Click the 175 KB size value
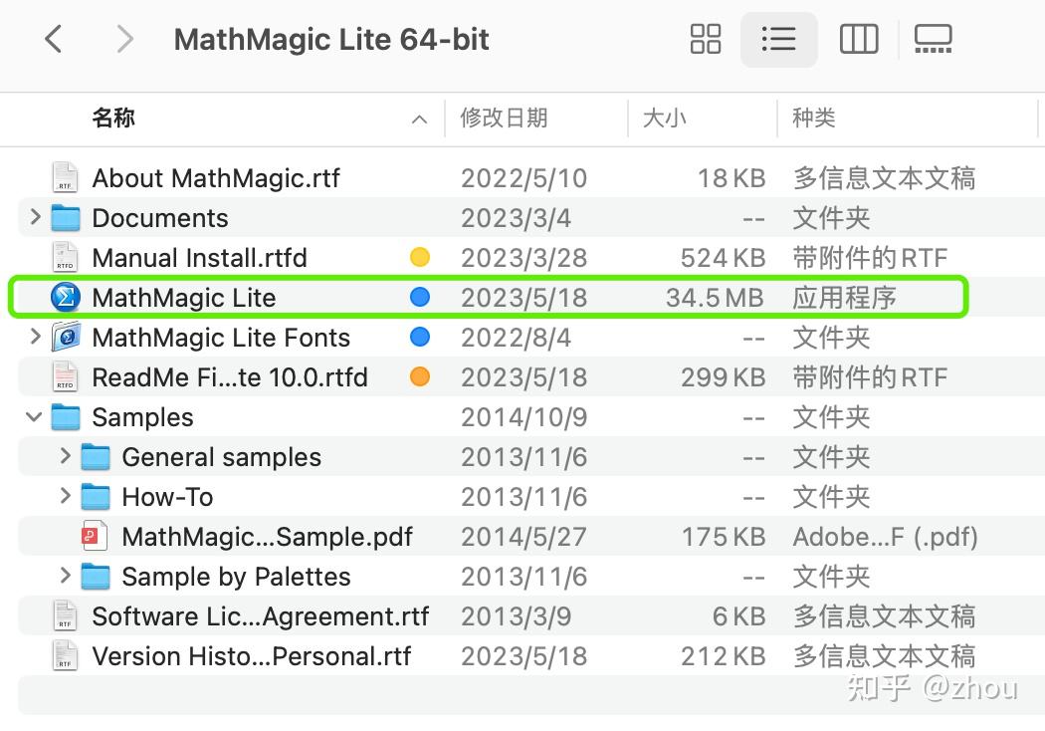This screenshot has width=1045, height=731. (724, 537)
